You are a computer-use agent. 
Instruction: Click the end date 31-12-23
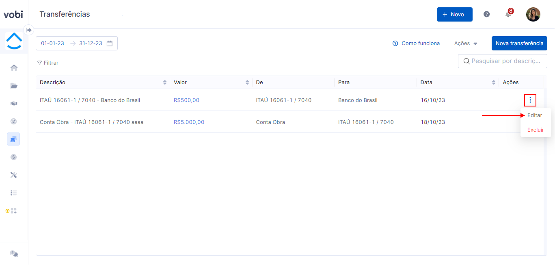[x=91, y=43]
